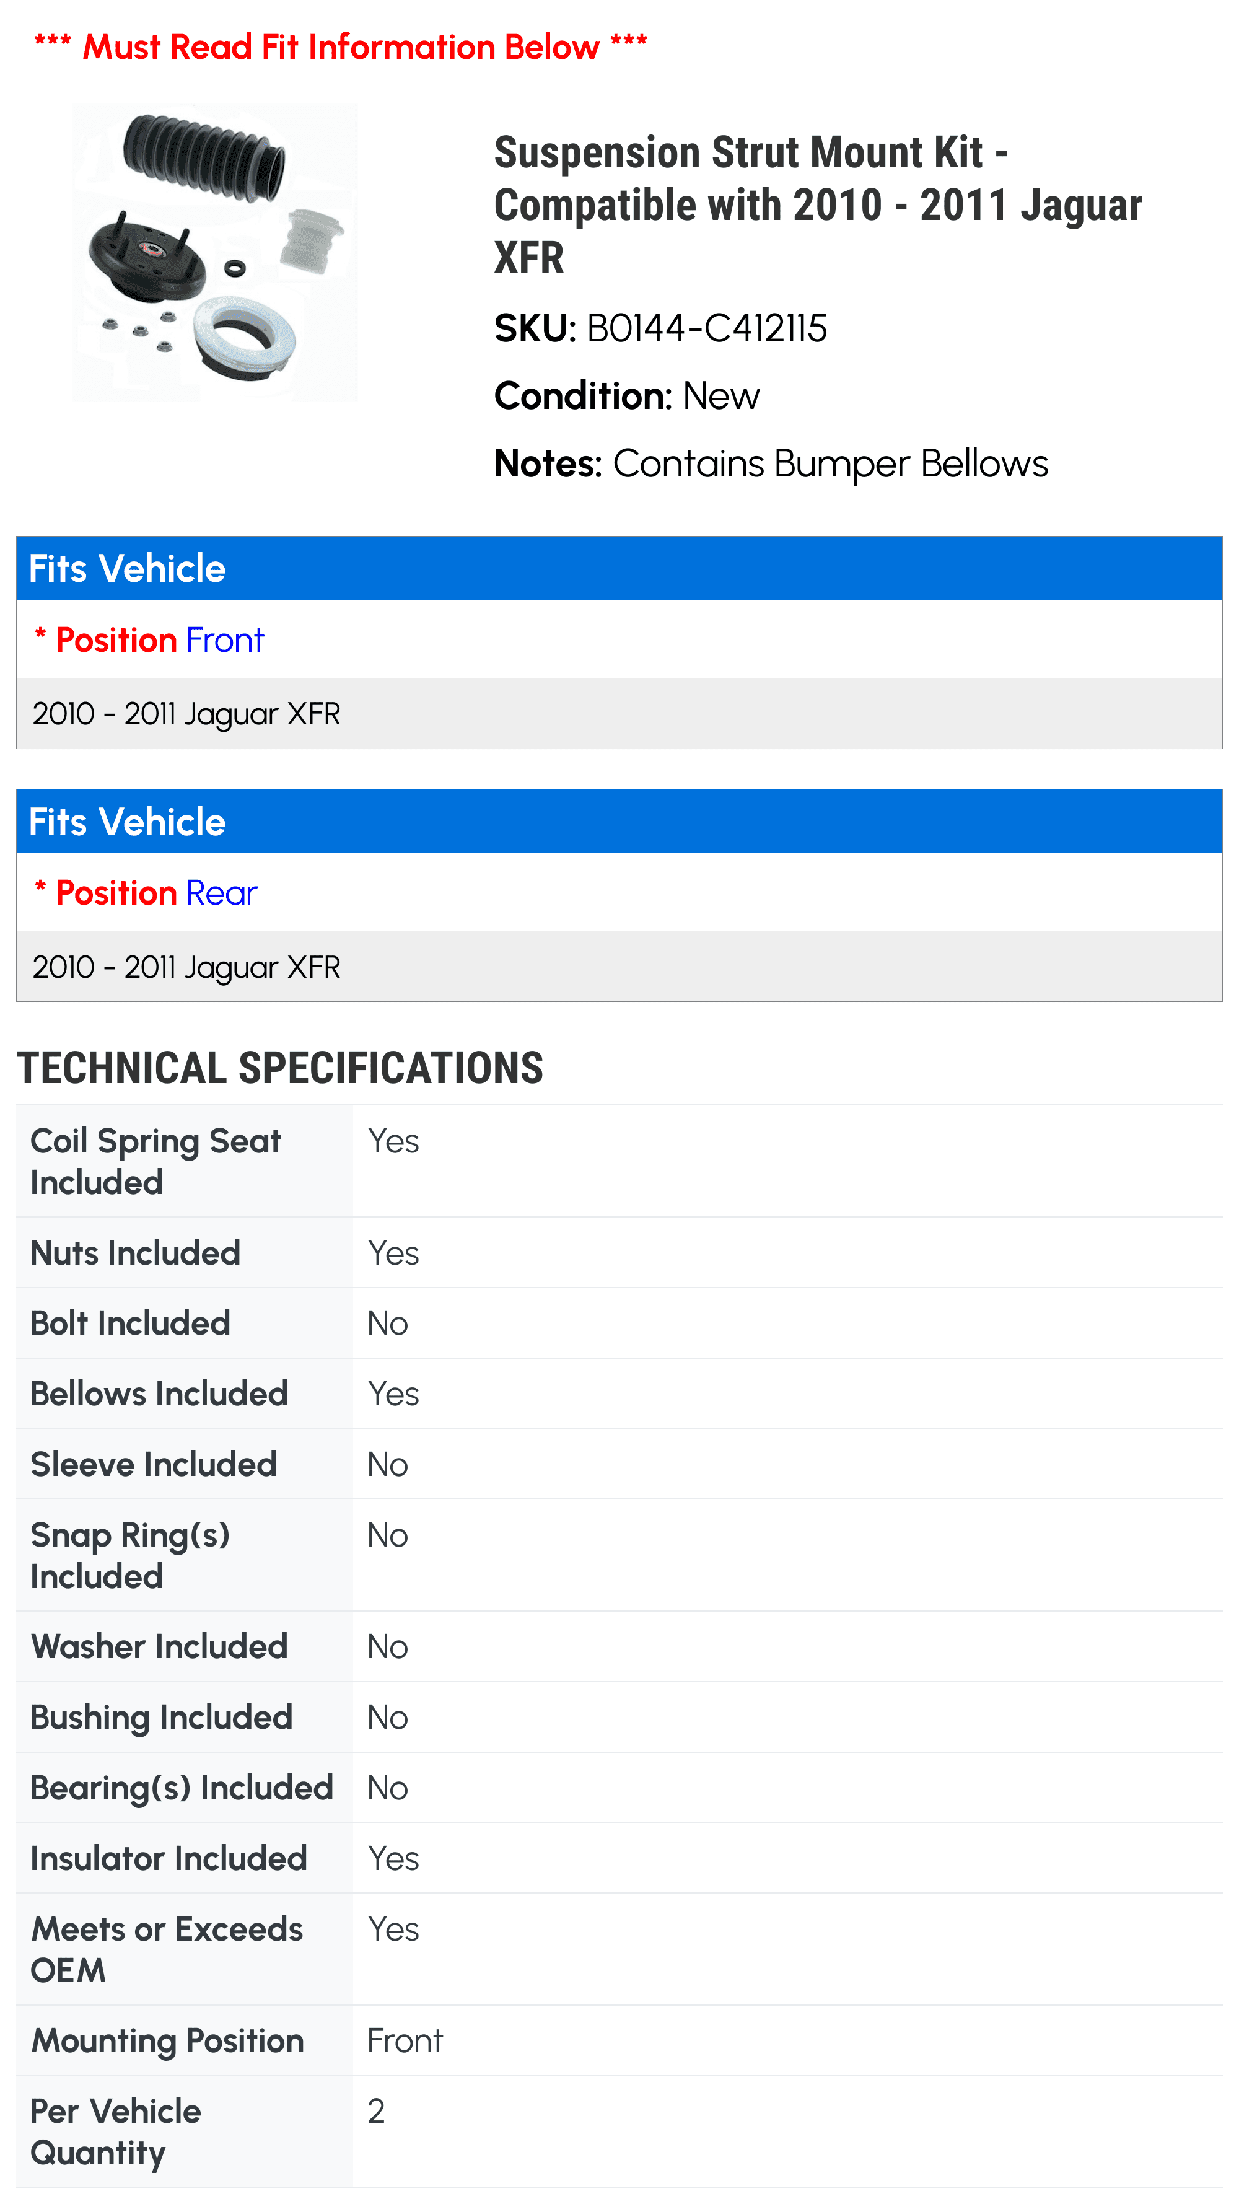The width and height of the screenshot is (1239, 2204).
Task: Click the Bellows Included spec row
Action: pos(619,1393)
